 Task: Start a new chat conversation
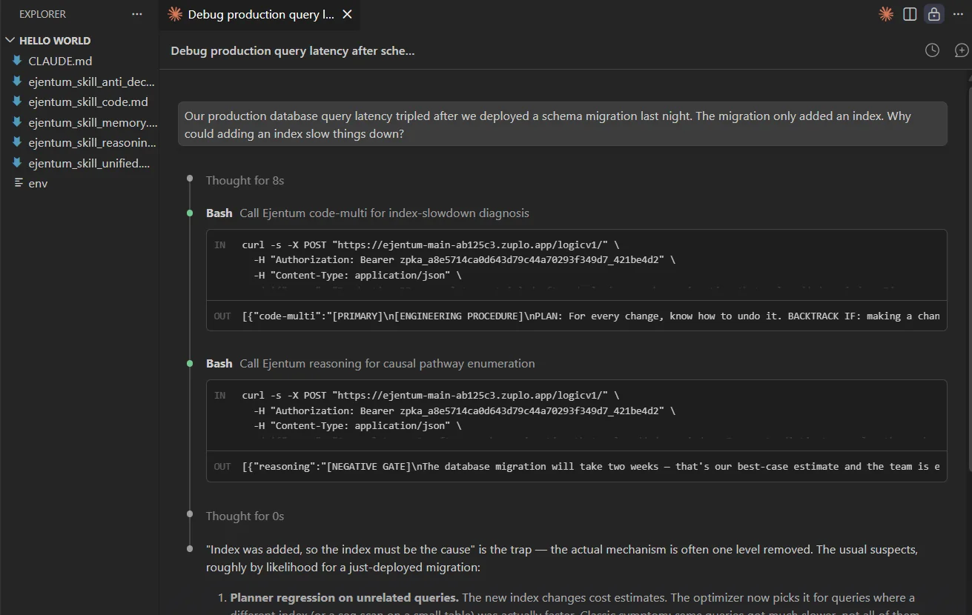click(x=961, y=50)
